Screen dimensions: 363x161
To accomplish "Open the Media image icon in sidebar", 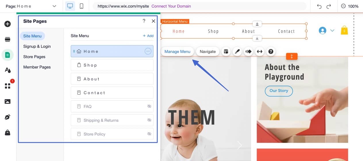I will tap(7, 101).
